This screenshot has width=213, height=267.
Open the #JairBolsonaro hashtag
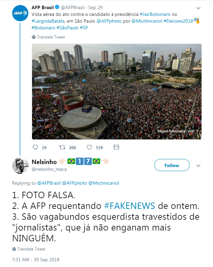pos(155,14)
